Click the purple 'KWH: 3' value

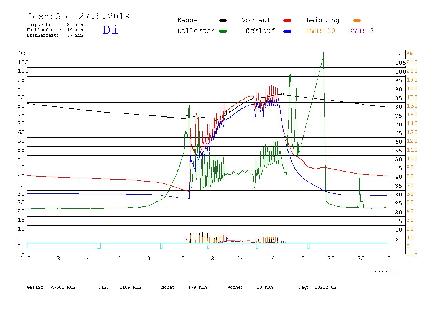tap(361, 31)
